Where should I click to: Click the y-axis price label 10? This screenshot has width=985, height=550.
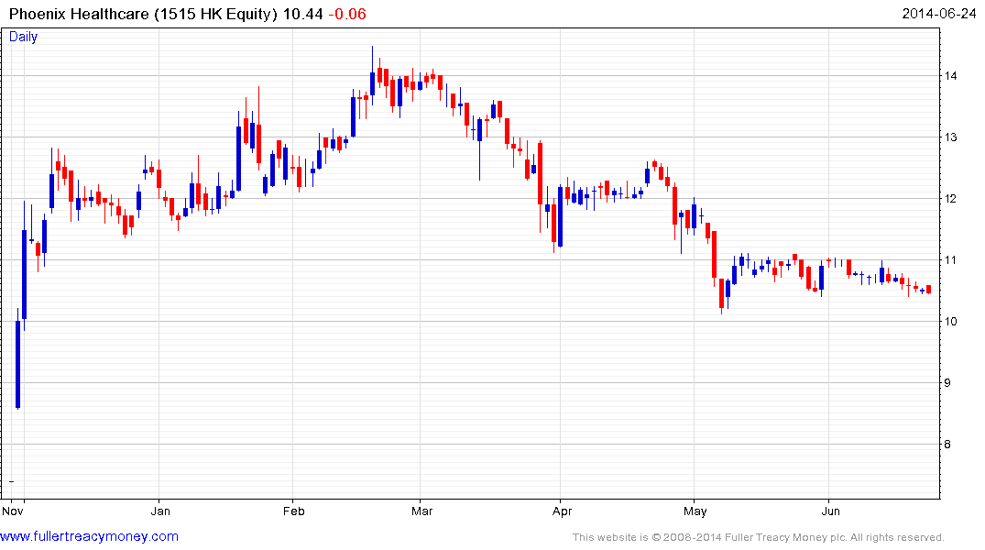(x=950, y=321)
